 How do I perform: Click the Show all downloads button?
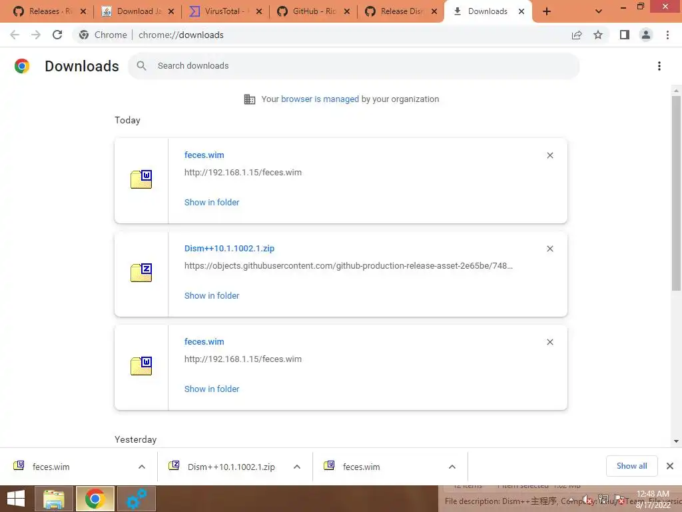[x=631, y=466]
